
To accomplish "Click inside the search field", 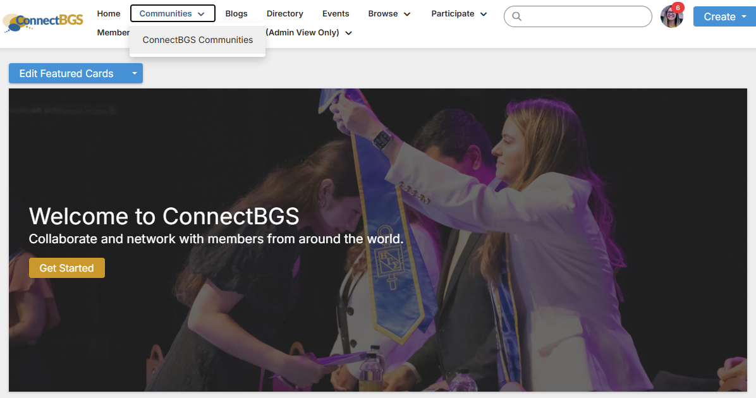I will (578, 16).
